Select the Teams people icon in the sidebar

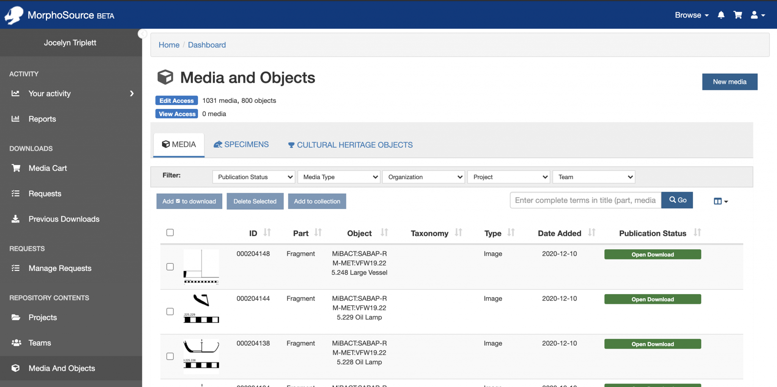16,343
